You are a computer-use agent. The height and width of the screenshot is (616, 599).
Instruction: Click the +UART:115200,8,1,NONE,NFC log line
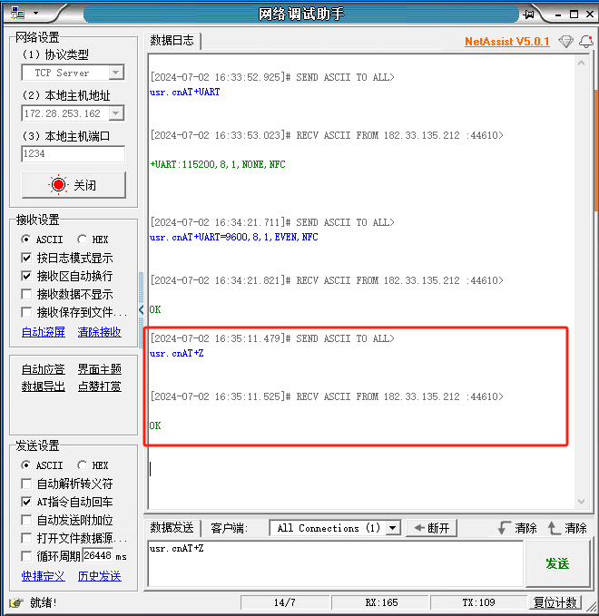[x=218, y=164]
